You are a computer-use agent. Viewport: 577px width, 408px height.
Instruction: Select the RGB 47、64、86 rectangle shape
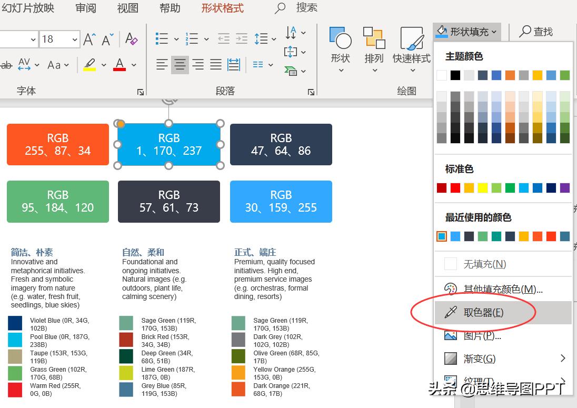(281, 144)
